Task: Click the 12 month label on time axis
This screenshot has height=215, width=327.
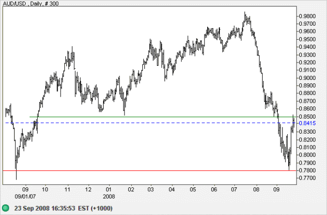Action: [x=88, y=189]
